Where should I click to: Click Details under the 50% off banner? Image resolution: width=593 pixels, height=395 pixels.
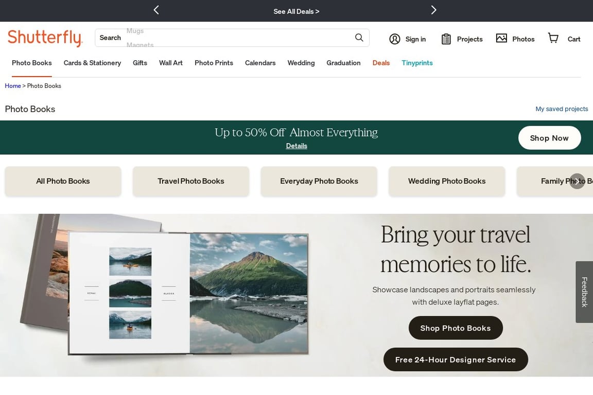pyautogui.click(x=296, y=146)
